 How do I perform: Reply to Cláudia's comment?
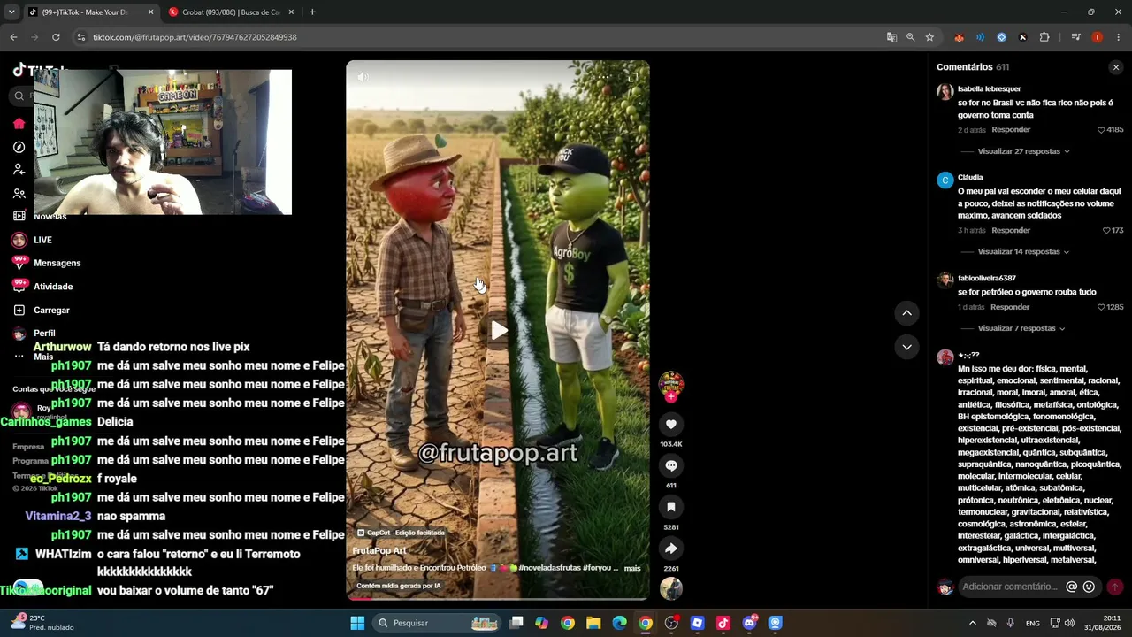1011,231
